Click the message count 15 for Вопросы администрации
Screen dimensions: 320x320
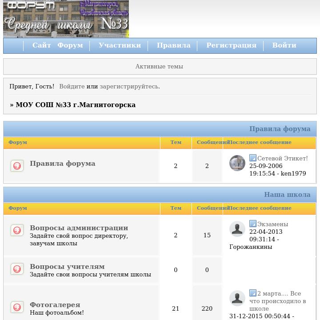(x=207, y=235)
